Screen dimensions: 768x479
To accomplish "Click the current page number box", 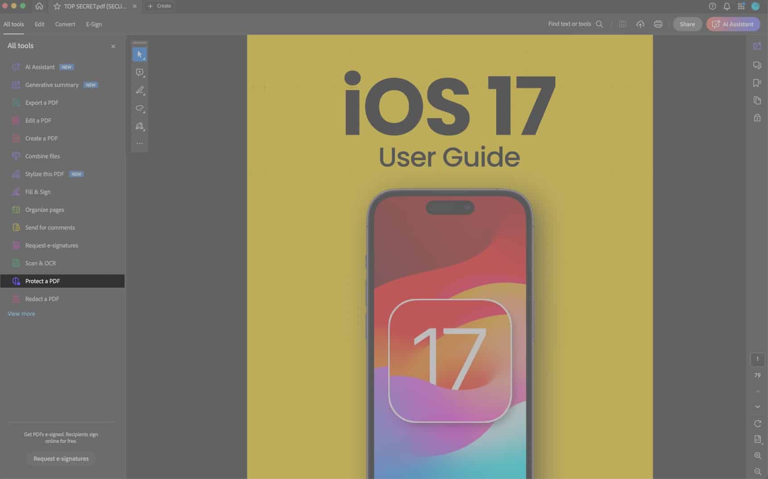I will (757, 359).
